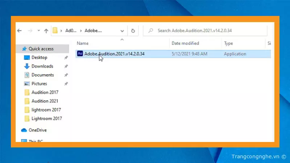This screenshot has width=290, height=163.
Task: Open the Documents folder in sidebar
Action: point(42,75)
